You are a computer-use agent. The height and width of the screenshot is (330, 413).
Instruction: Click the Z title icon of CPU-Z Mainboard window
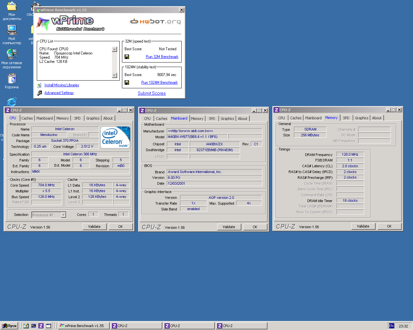(x=142, y=111)
